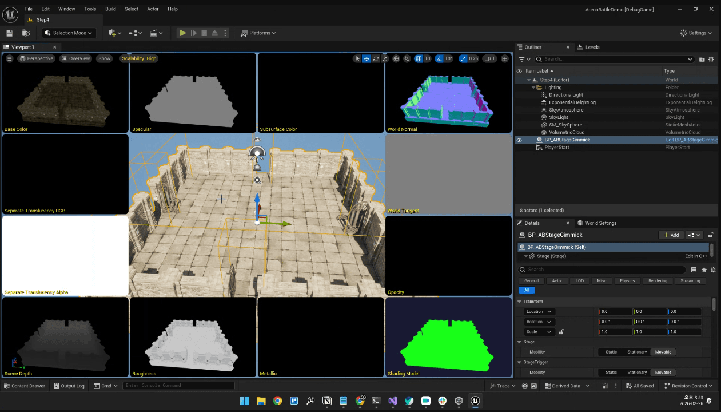721x412 pixels.
Task: Select the rotate transform tool in viewport
Action: point(376,58)
